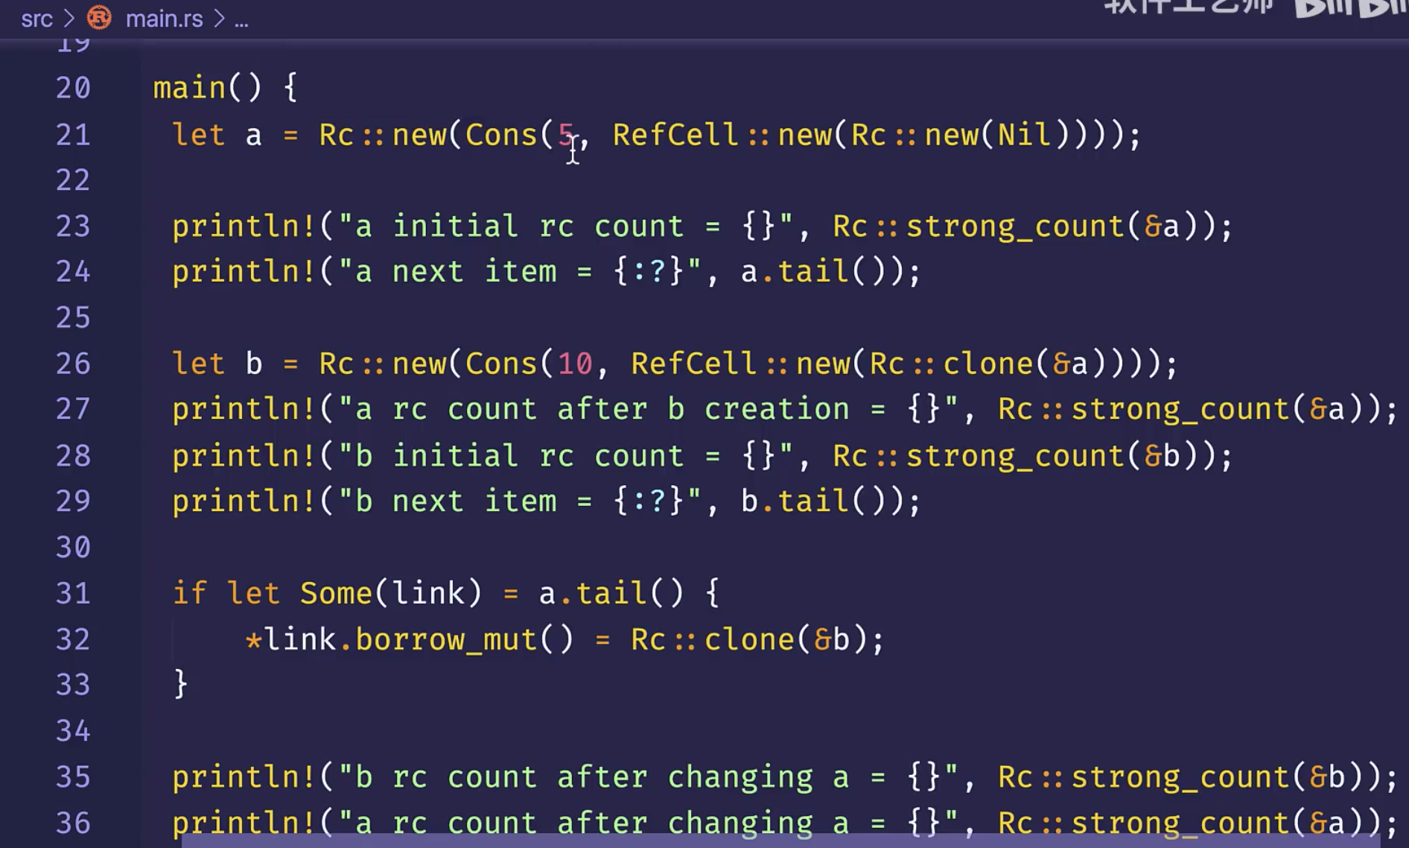Click strong_count on line 28
This screenshot has width=1409, height=848.
(1014, 455)
